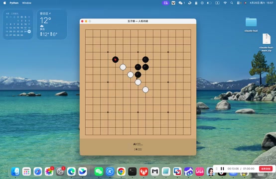
Task: Click the AI thinking status label
Action: coord(138,144)
